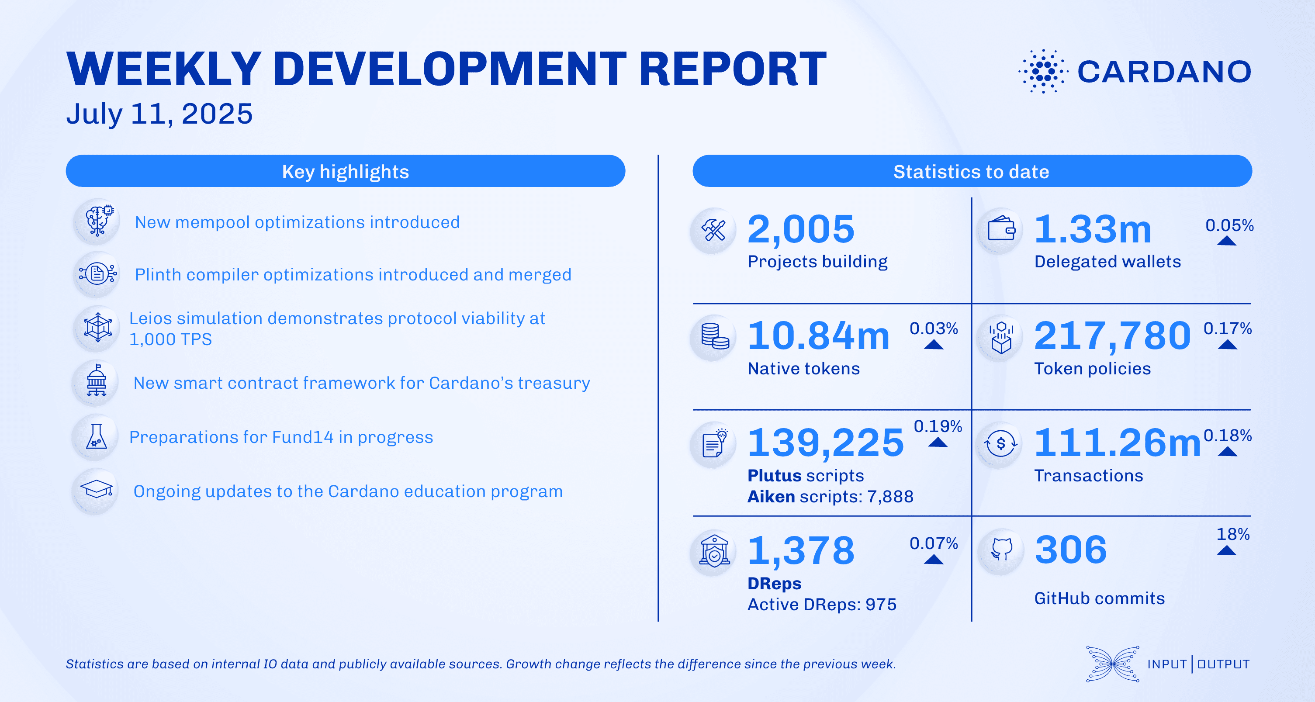Click the dollar cycle Transactions icon
The image size is (1315, 702).
(x=1000, y=444)
